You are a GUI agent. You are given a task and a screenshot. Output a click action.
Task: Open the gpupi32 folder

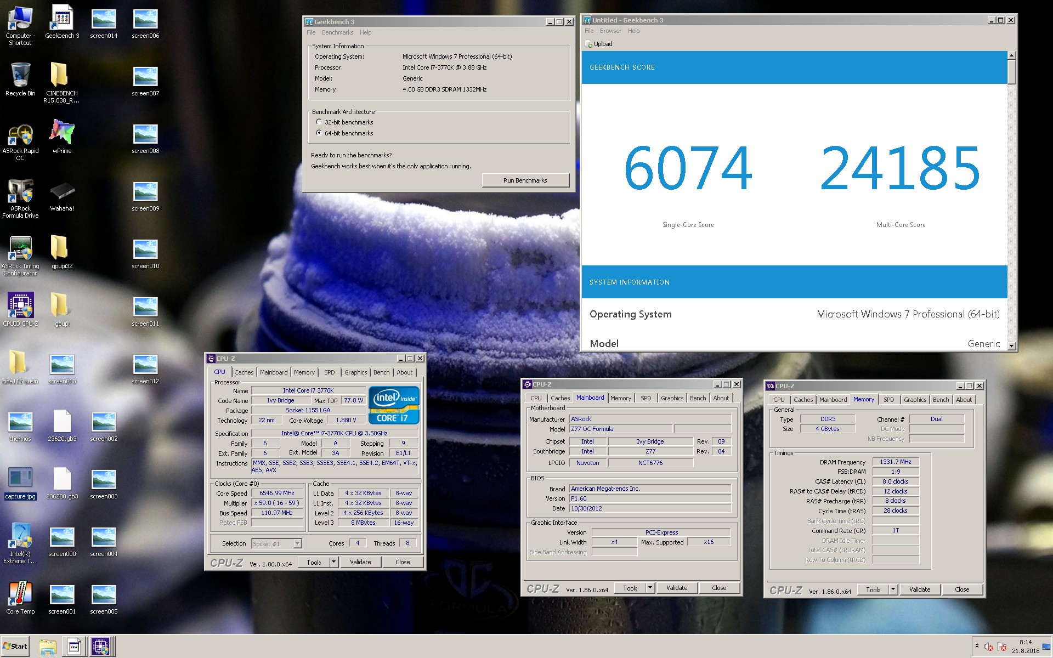click(62, 252)
